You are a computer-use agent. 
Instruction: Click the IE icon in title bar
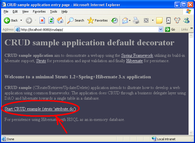(4, 4)
